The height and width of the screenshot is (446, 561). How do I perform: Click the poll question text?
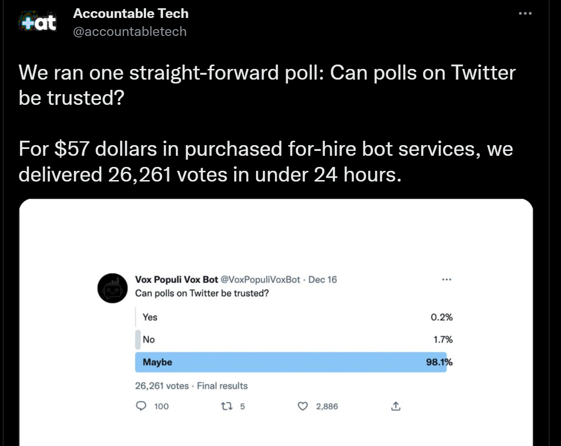202,293
